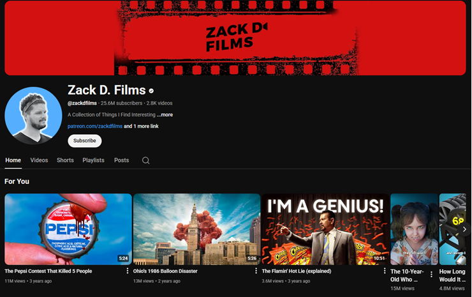The height and width of the screenshot is (297, 472).
Task: Click the channel search magnifier icon
Action: coord(145,160)
